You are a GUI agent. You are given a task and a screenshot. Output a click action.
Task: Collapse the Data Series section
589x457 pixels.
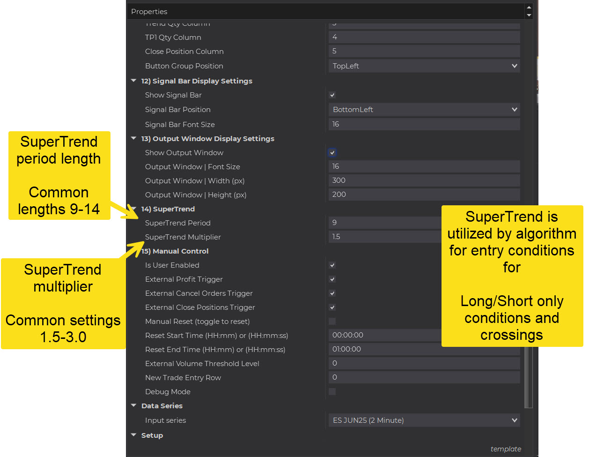134,406
